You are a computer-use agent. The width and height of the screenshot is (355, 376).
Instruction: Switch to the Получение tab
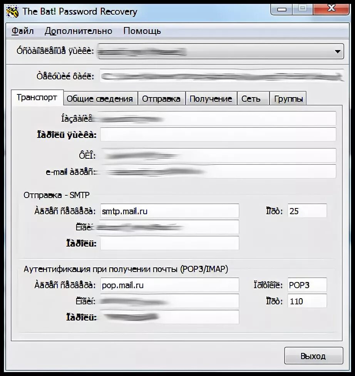coord(211,99)
